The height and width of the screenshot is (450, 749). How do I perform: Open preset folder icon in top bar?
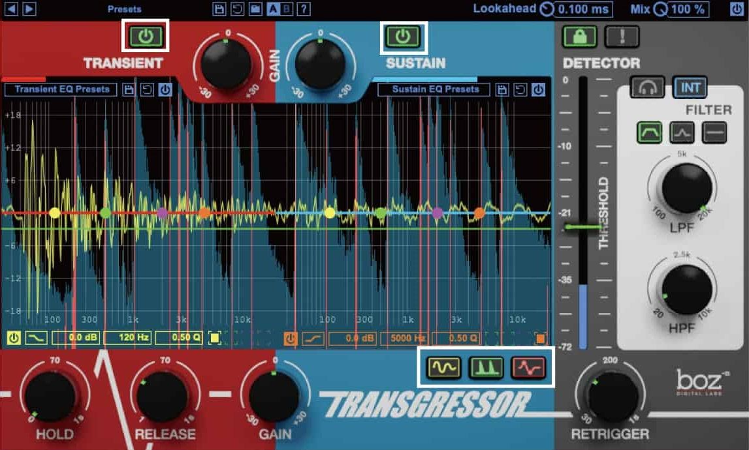coord(255,8)
